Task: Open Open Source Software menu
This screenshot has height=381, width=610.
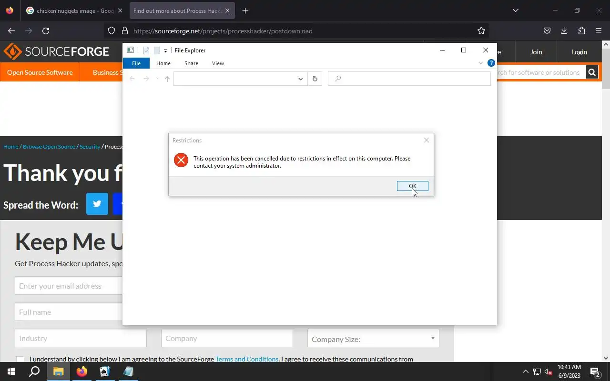Action: pos(40,72)
